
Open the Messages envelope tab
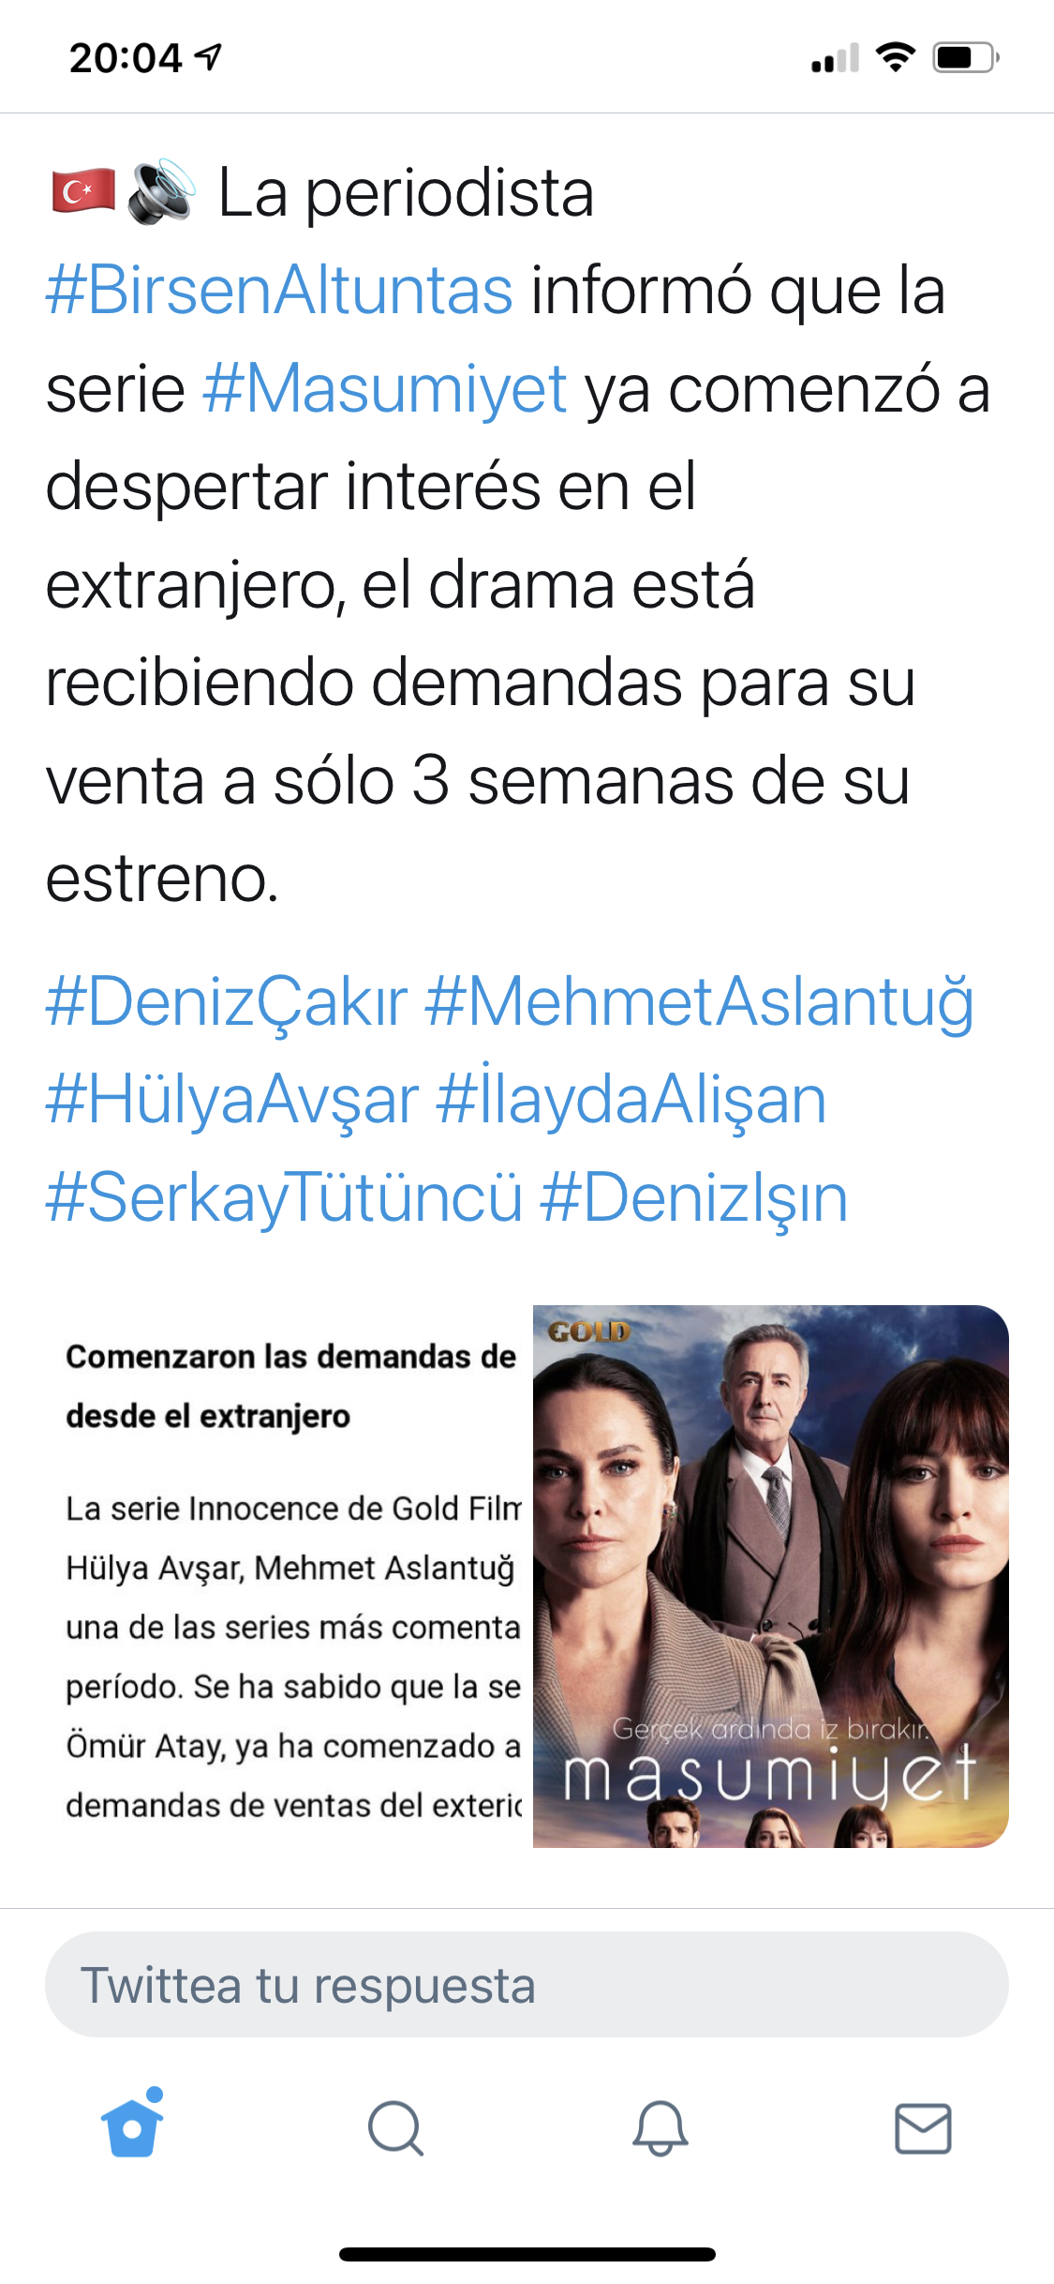click(923, 2128)
